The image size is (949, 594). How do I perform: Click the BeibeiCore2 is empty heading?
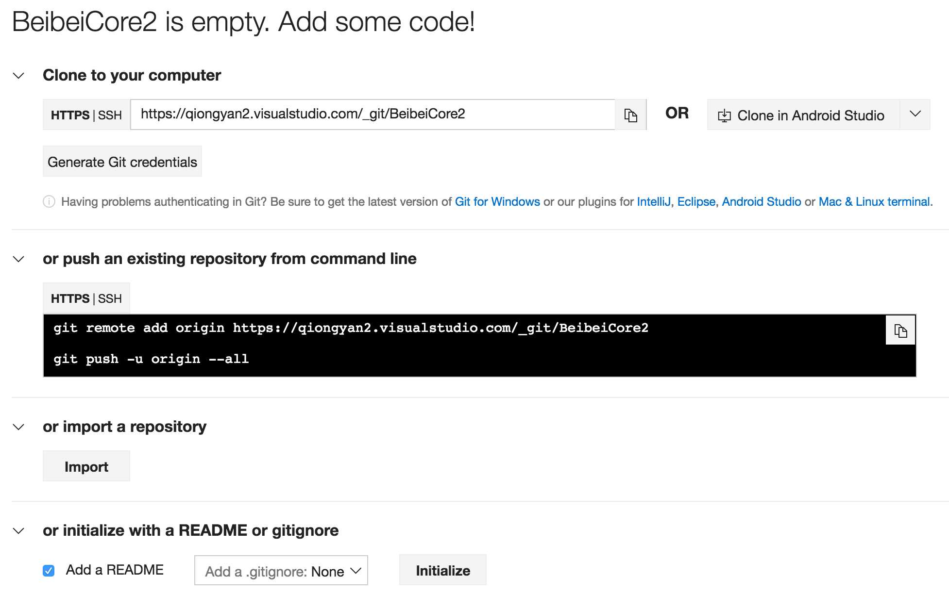pyautogui.click(x=243, y=22)
